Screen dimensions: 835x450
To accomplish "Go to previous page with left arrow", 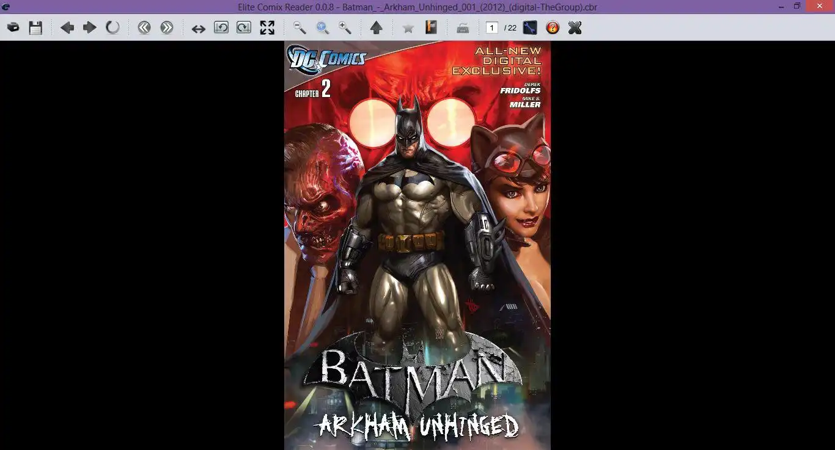I will click(x=67, y=27).
